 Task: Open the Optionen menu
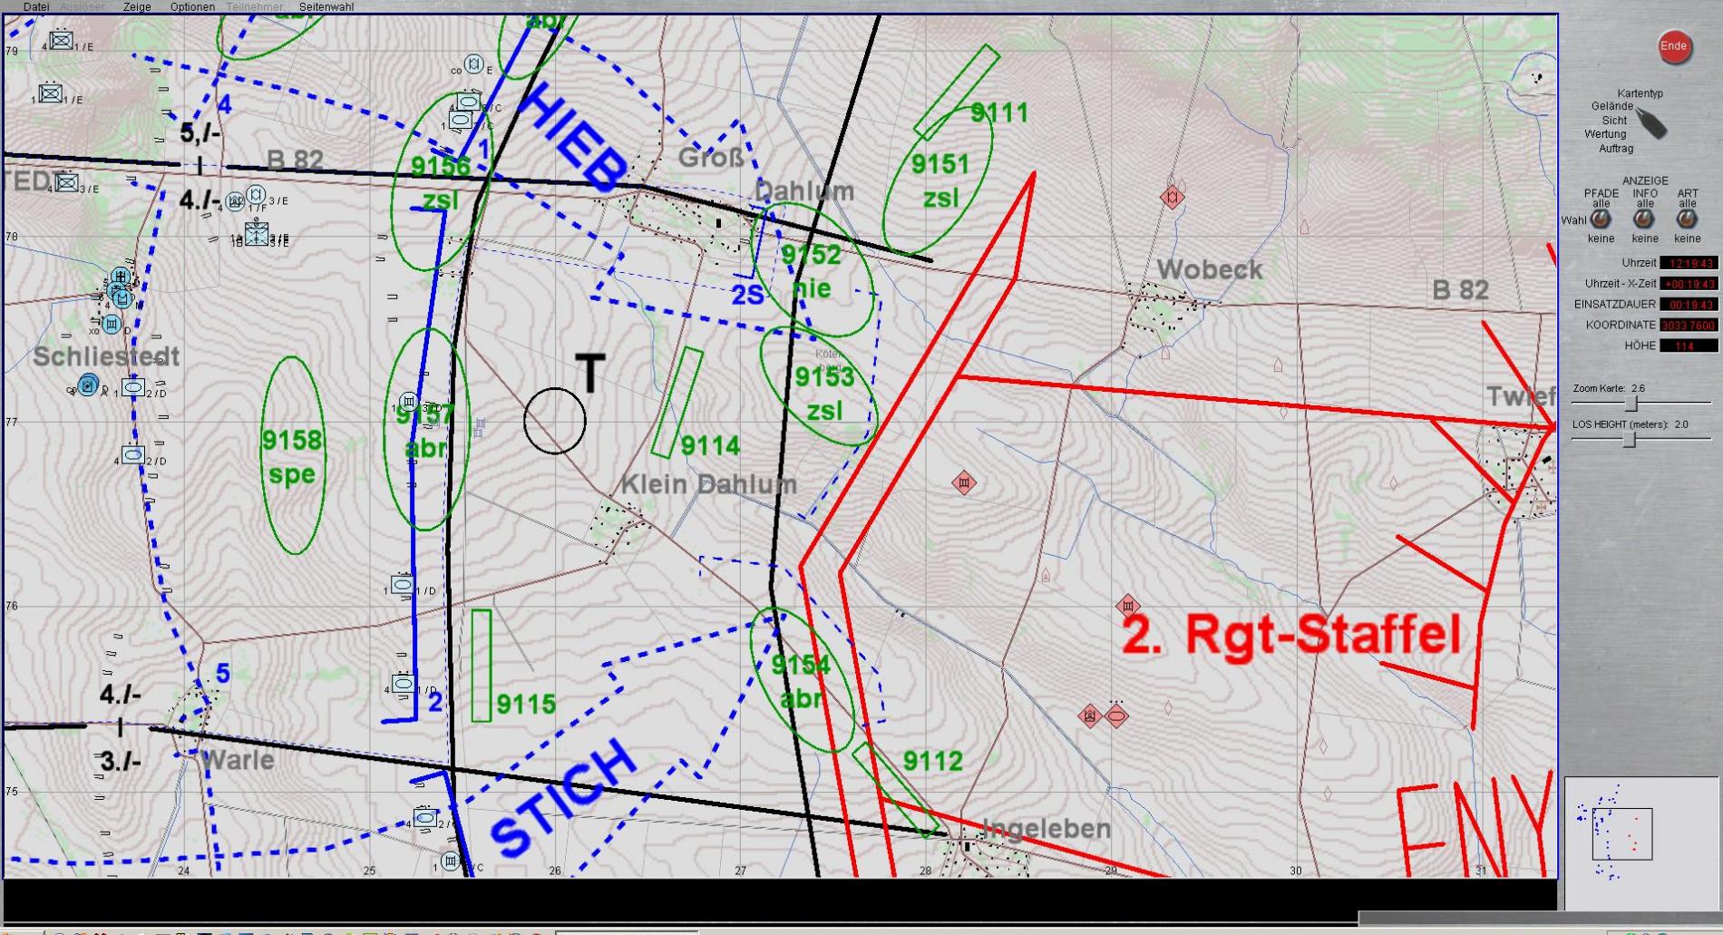(x=192, y=6)
